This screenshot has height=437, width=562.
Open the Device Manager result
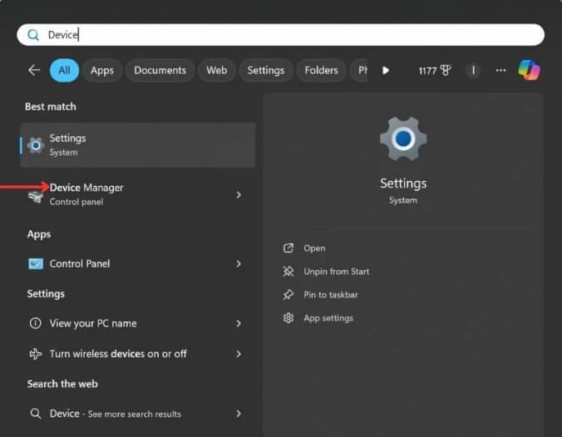click(x=138, y=194)
